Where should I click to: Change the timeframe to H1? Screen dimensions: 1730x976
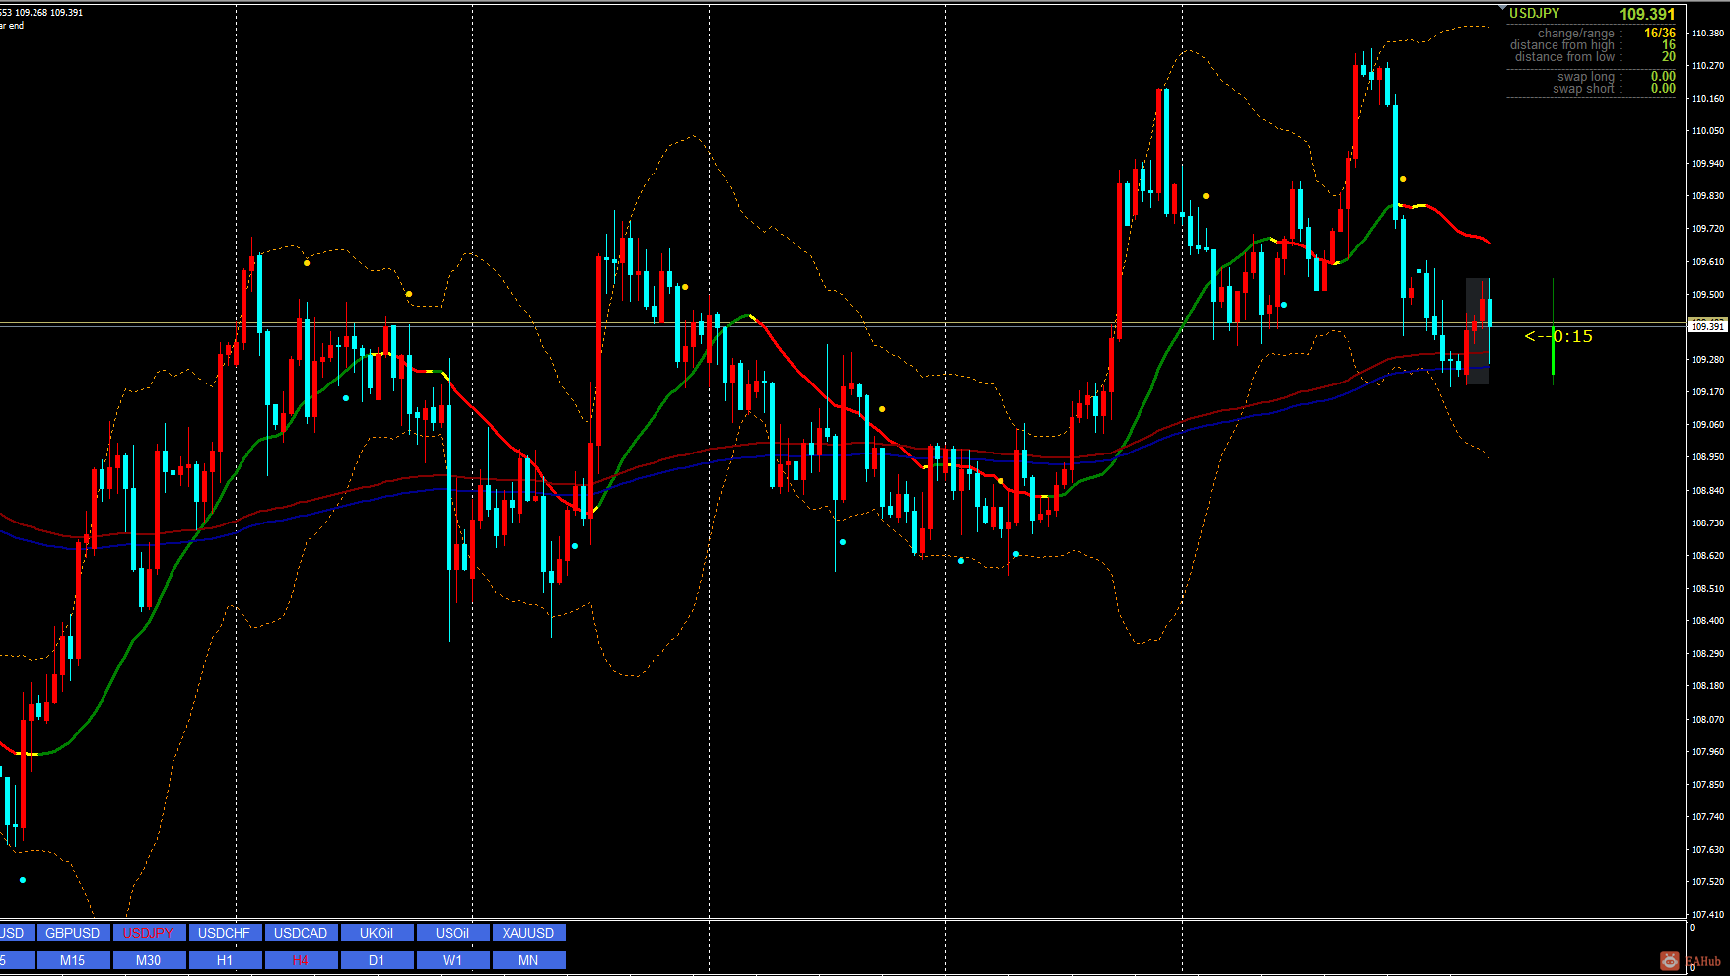coord(225,959)
